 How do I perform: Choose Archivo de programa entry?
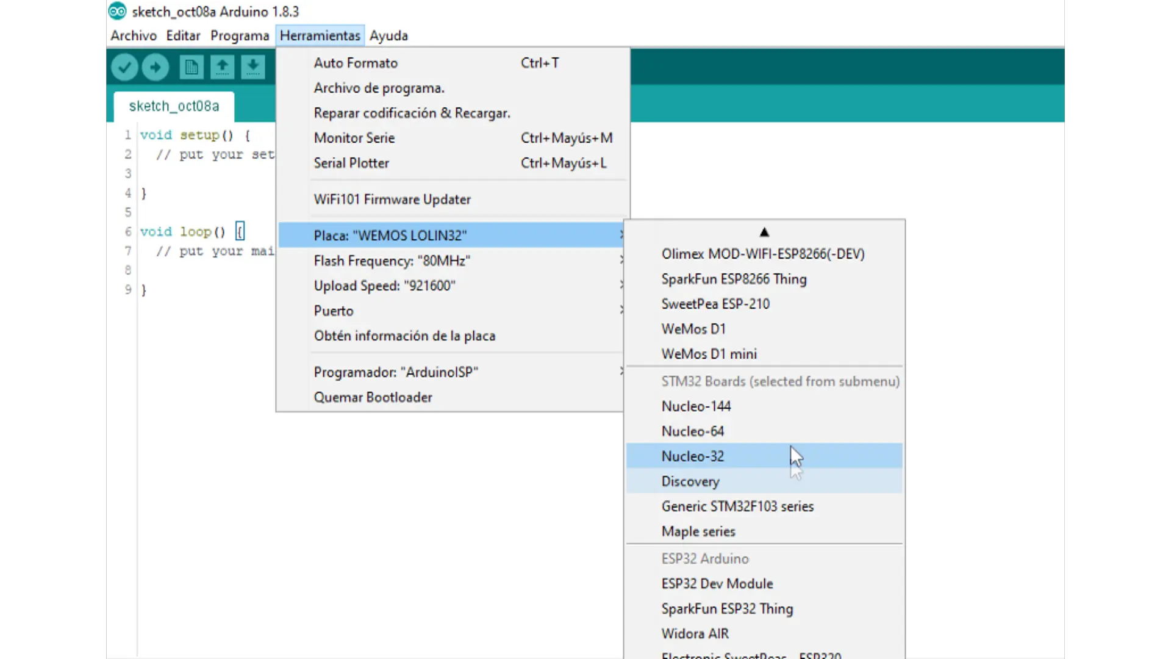coord(453,88)
